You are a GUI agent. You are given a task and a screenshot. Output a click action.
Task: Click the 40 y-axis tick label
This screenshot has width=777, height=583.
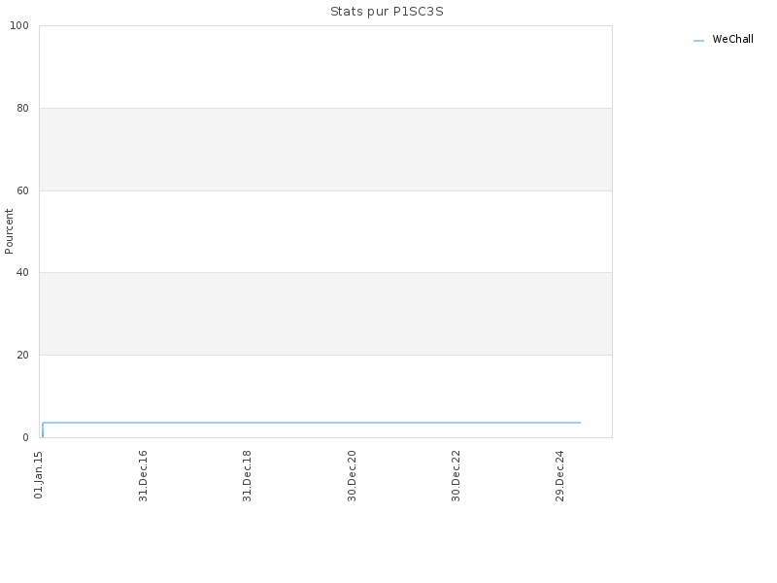tap(22, 273)
